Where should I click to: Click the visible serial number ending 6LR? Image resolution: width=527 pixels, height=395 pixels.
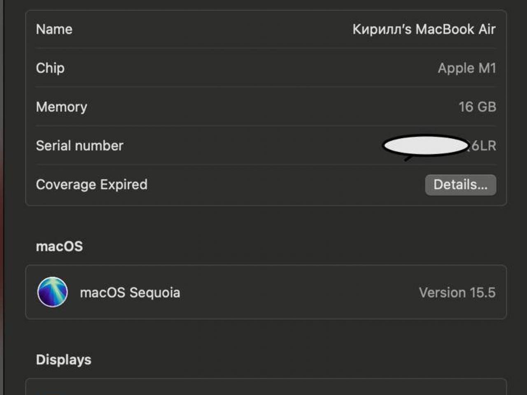click(x=483, y=146)
